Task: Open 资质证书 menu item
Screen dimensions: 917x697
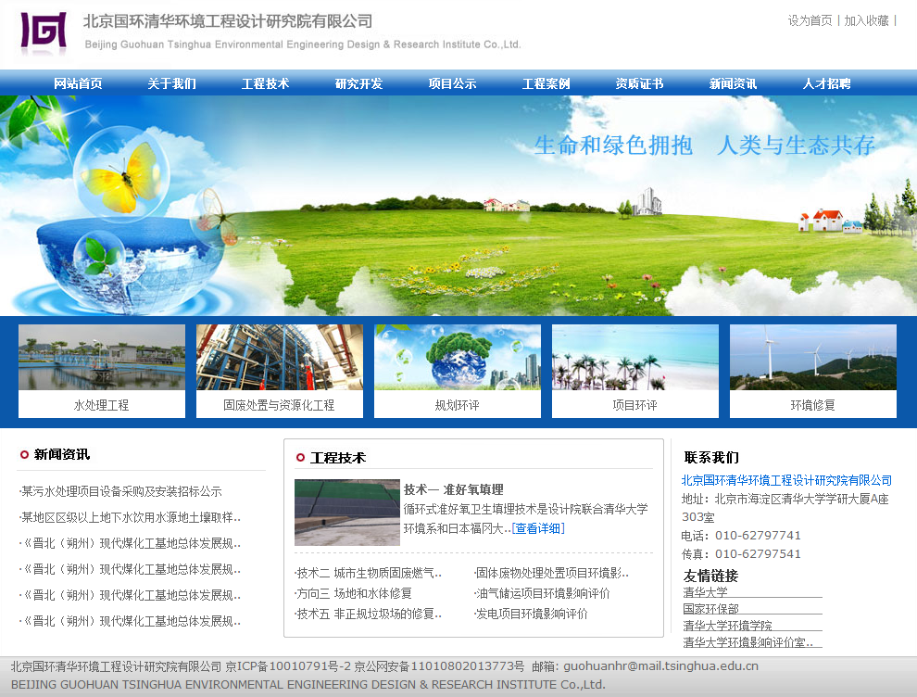Action: 639,83
